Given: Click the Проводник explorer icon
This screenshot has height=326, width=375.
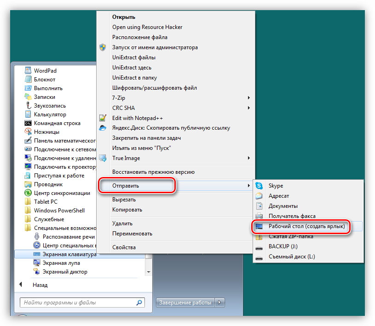Looking at the screenshot, I should click(x=28, y=184).
